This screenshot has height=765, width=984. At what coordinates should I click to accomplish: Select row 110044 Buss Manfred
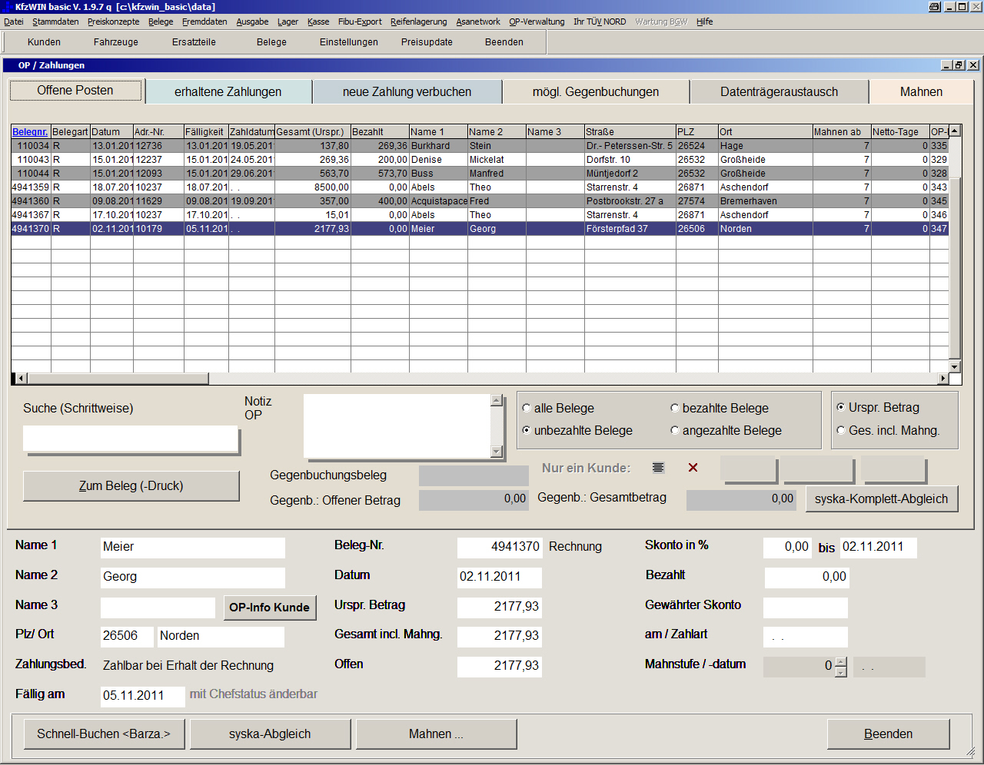[x=480, y=174]
